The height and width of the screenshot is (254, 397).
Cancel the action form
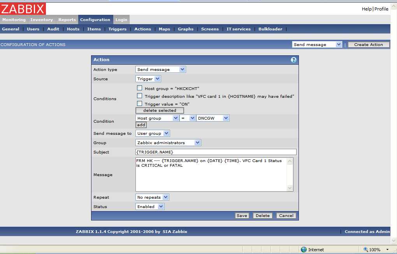point(286,216)
